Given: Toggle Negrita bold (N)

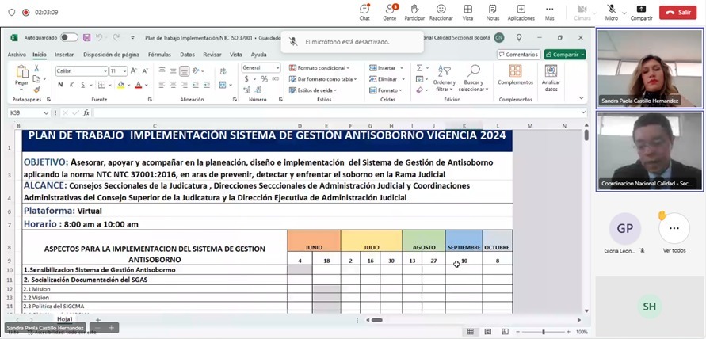Looking at the screenshot, I should (x=60, y=85).
